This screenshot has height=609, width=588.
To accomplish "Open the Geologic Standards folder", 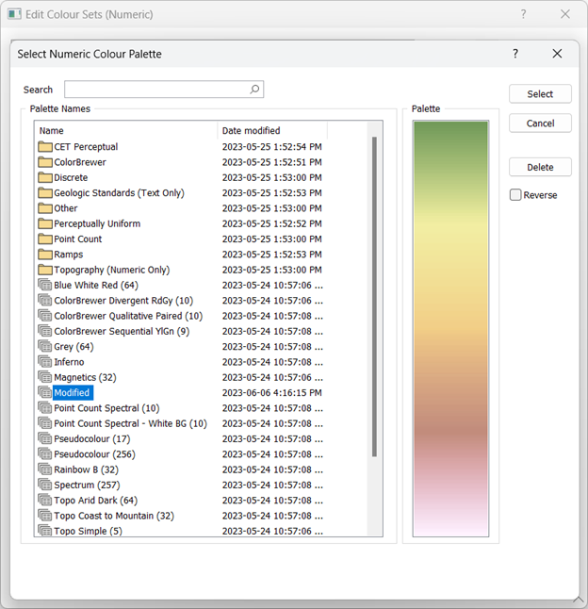I will (x=119, y=193).
